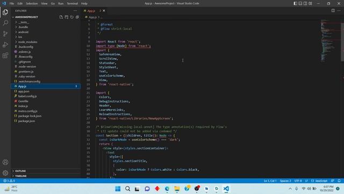344x194 pixels.
Task: Open File Explorer from taskbar
Action: [177, 189]
